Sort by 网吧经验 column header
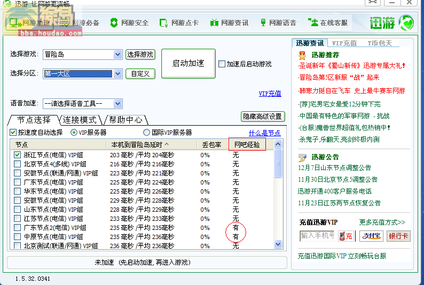The image size is (424, 285). pos(247,144)
